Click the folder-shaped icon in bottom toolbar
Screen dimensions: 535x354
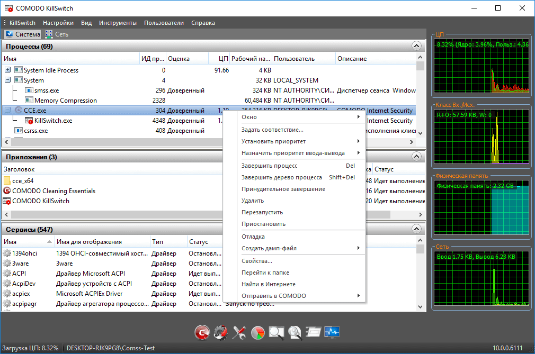pyautogui.click(x=314, y=332)
